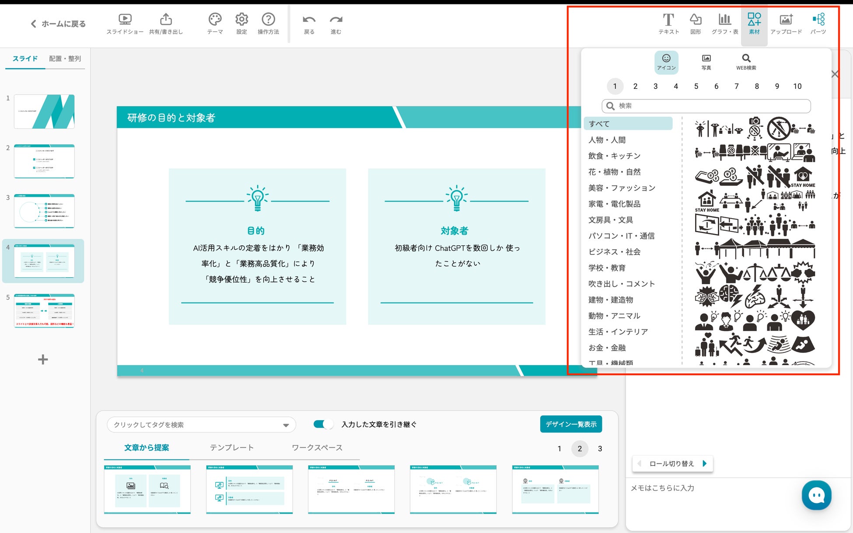Go to icon page 5
The image size is (853, 533).
click(x=696, y=86)
